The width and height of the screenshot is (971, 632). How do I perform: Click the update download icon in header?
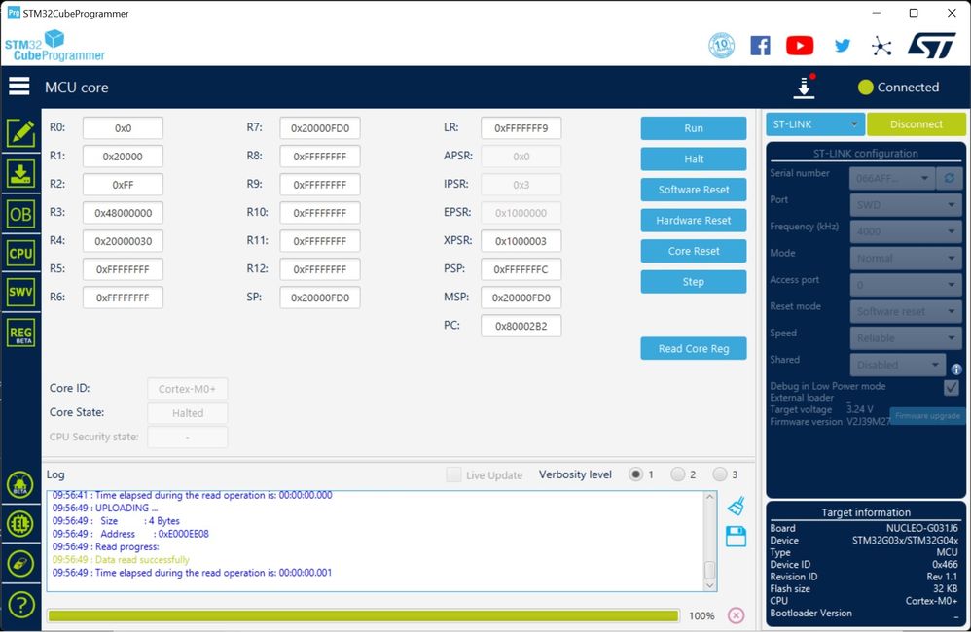804,87
